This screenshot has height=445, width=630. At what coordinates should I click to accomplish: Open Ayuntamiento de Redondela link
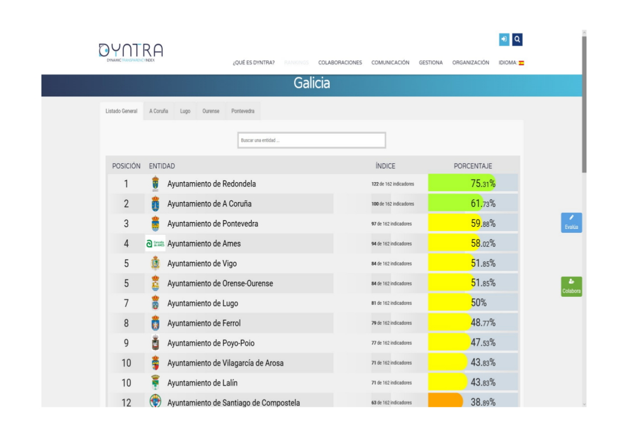pyautogui.click(x=211, y=184)
